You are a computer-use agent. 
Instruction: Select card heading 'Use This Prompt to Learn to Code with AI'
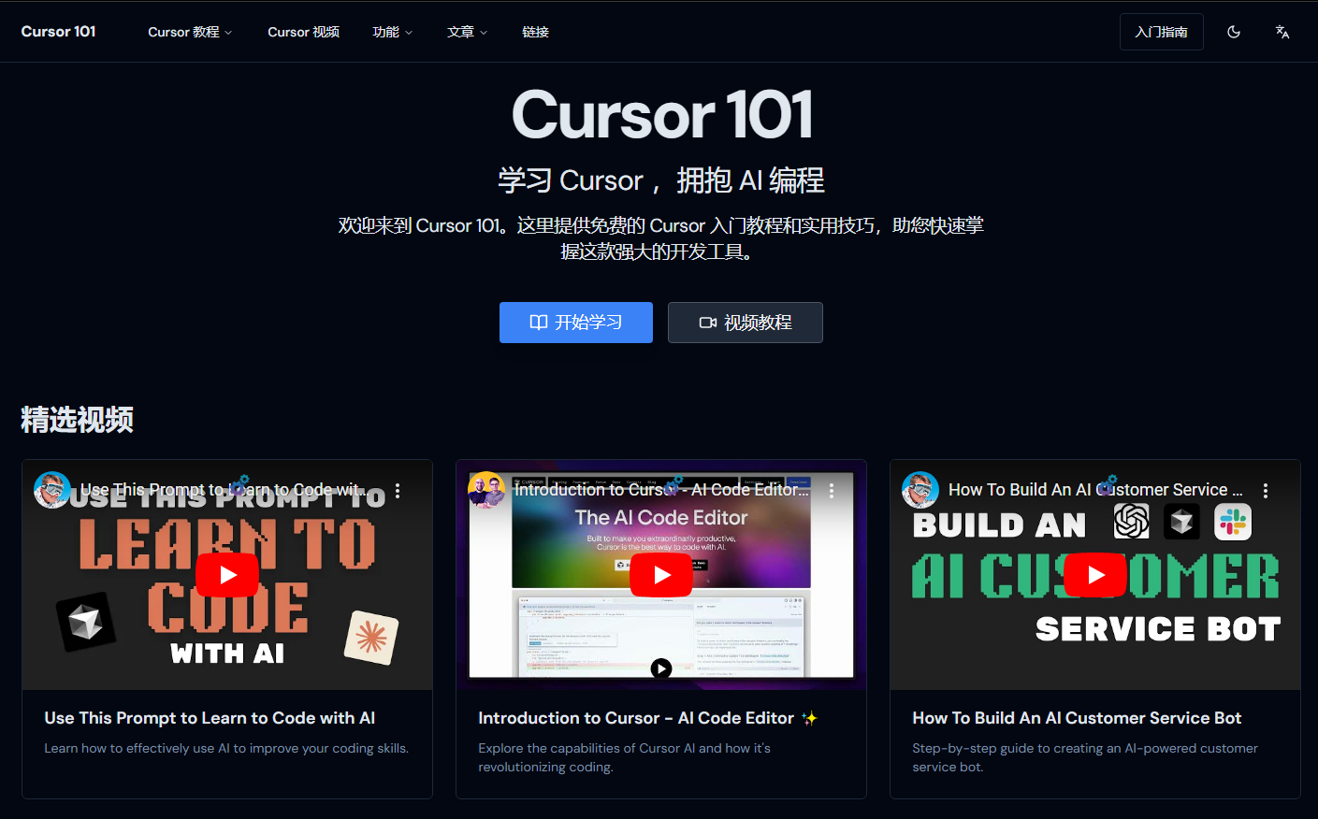210,718
